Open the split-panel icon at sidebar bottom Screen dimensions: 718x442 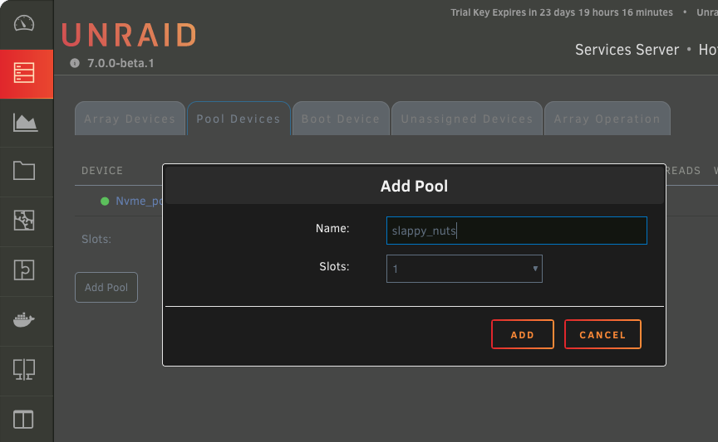tap(23, 419)
